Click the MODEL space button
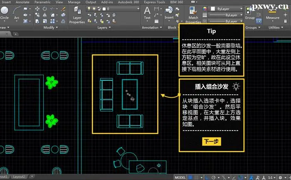 [x=180, y=178]
